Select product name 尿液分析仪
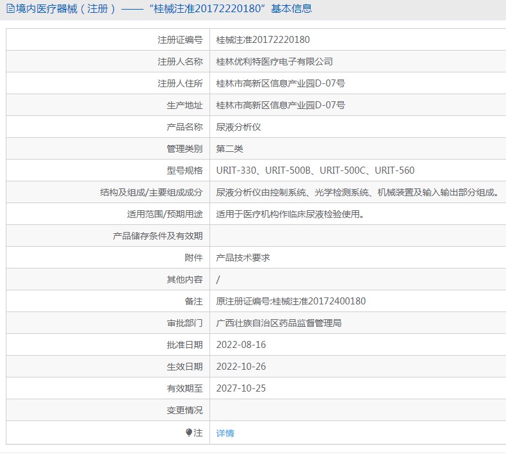 coord(238,127)
